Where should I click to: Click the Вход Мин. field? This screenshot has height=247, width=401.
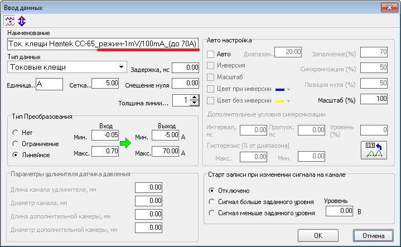(105, 135)
